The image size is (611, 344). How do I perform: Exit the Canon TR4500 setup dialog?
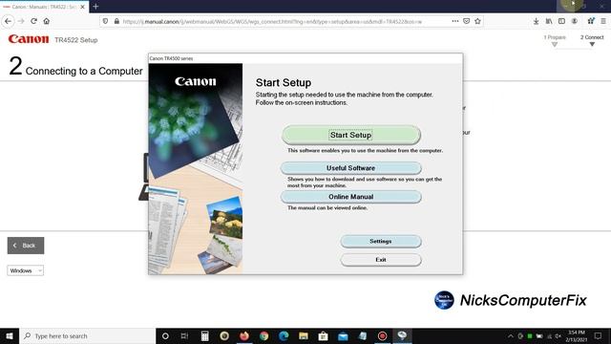(381, 260)
